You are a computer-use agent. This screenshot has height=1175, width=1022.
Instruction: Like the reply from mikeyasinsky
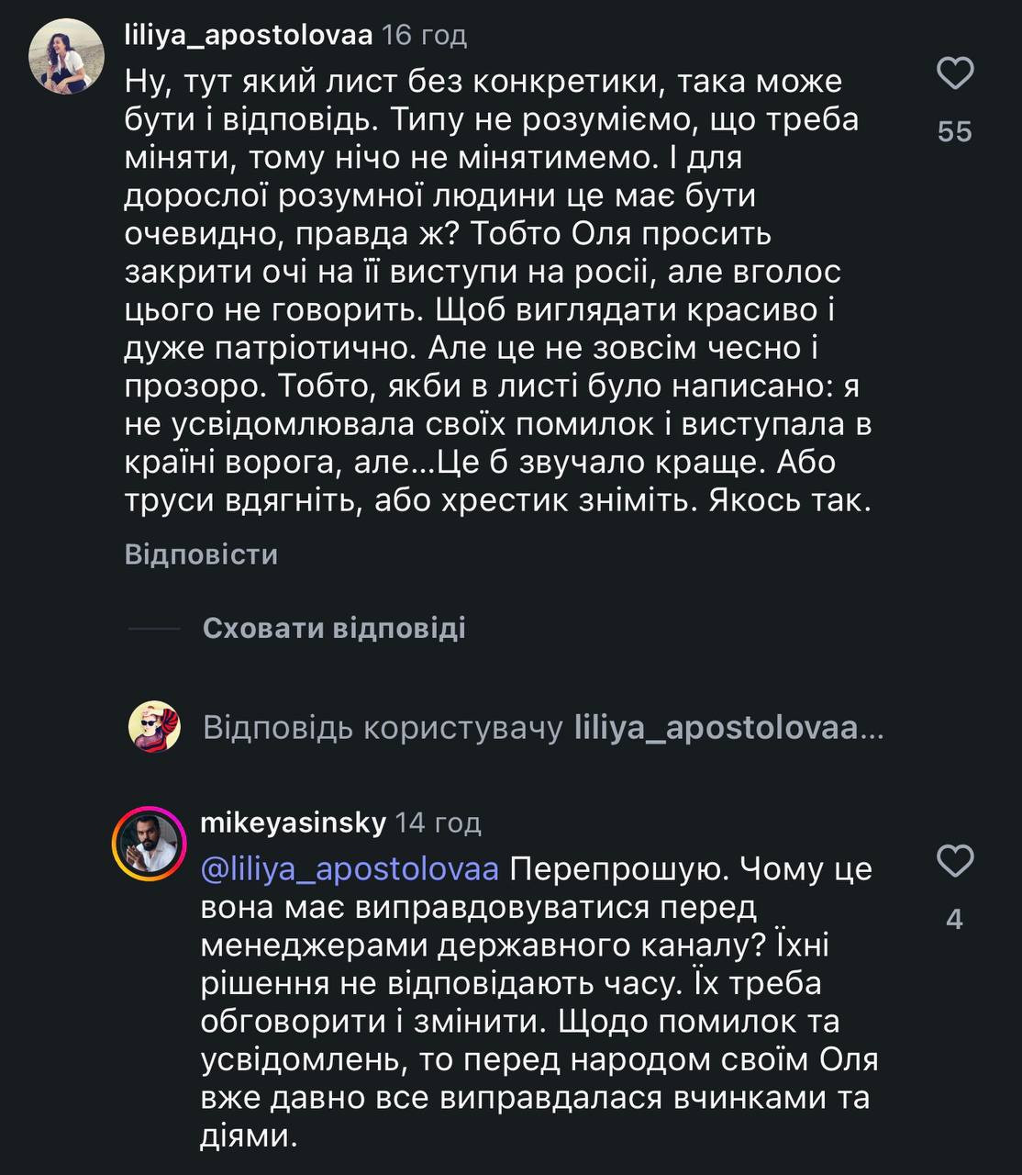pyautogui.click(x=954, y=862)
